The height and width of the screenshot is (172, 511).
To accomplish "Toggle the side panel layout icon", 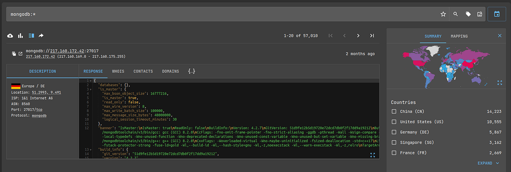I will click(x=31, y=36).
